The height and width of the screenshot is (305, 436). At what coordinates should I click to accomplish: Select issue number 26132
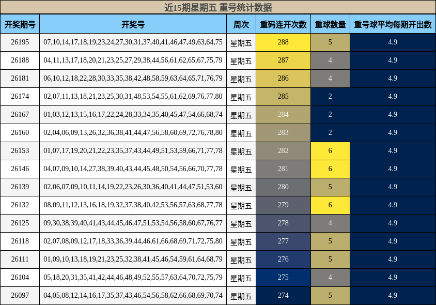coord(20,205)
